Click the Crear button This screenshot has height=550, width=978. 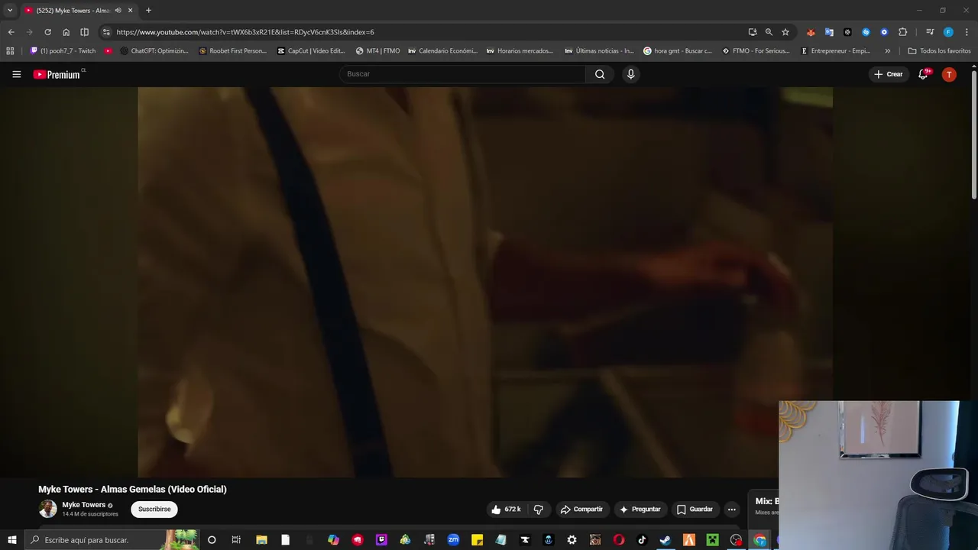coord(889,74)
